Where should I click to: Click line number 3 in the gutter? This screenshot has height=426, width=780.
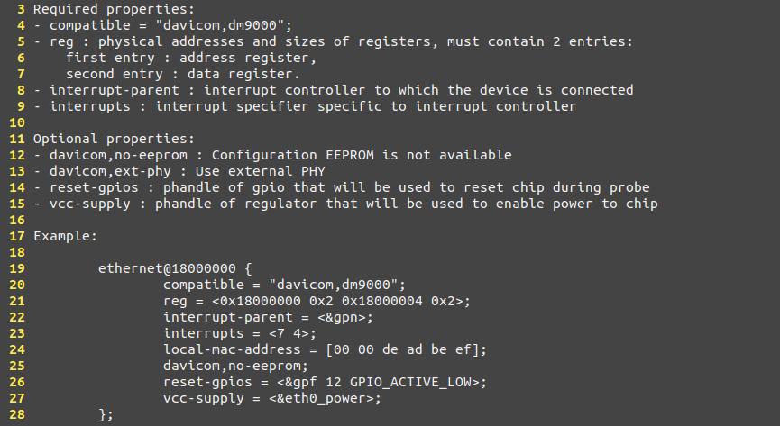point(21,9)
